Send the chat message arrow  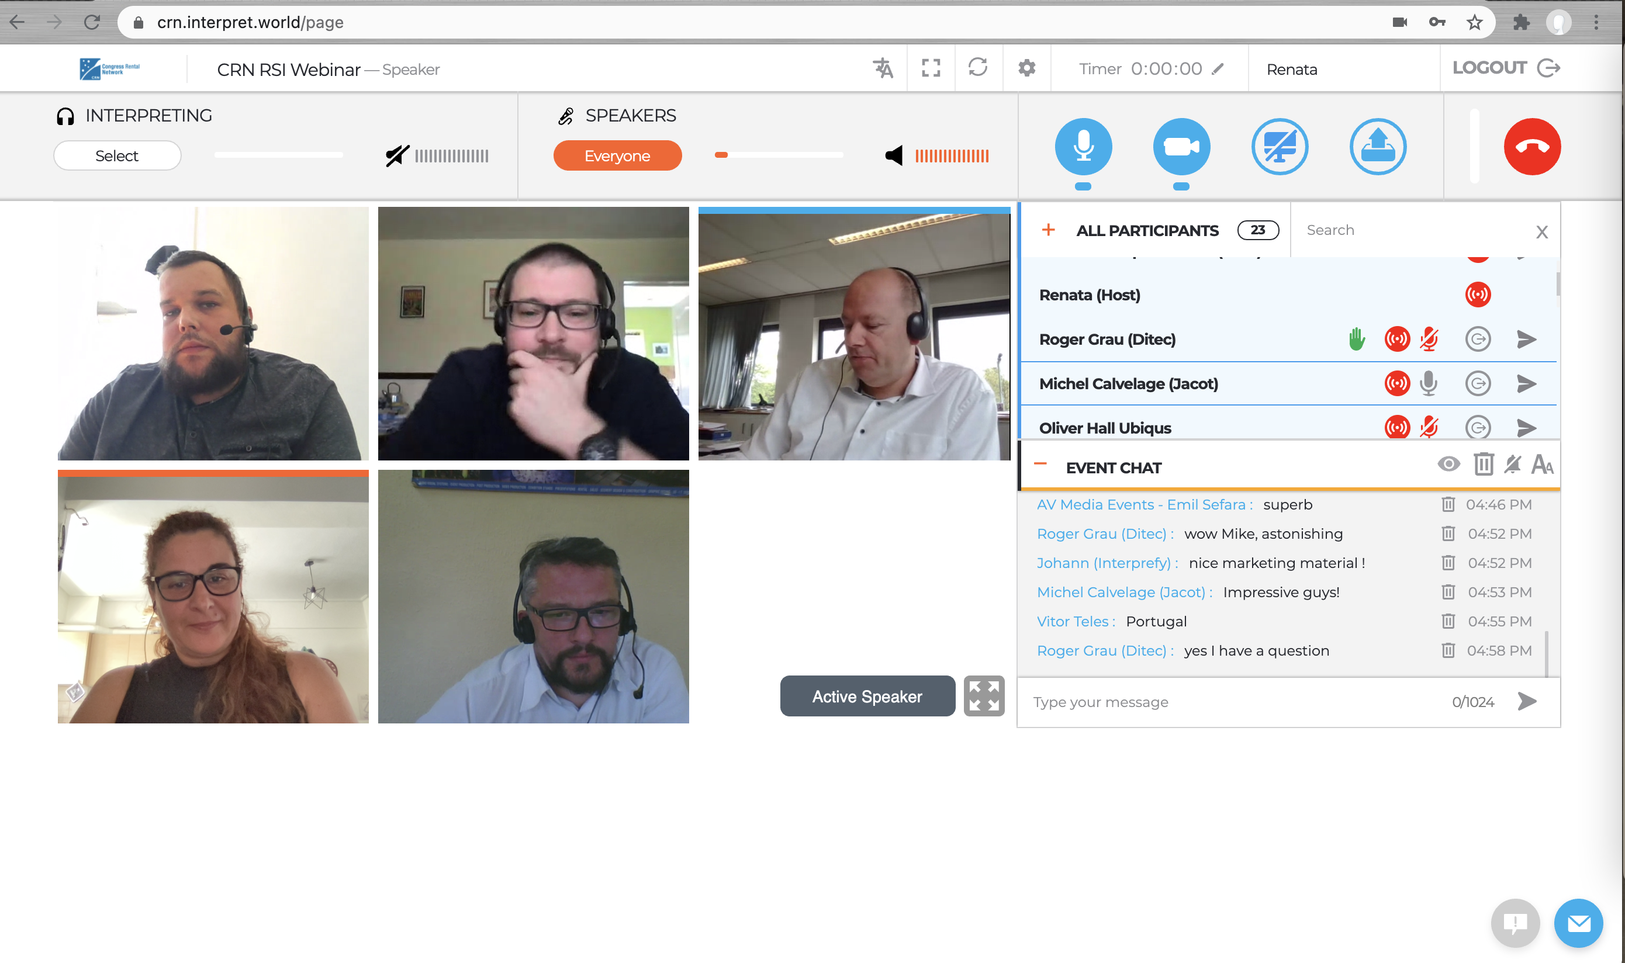[x=1527, y=701]
